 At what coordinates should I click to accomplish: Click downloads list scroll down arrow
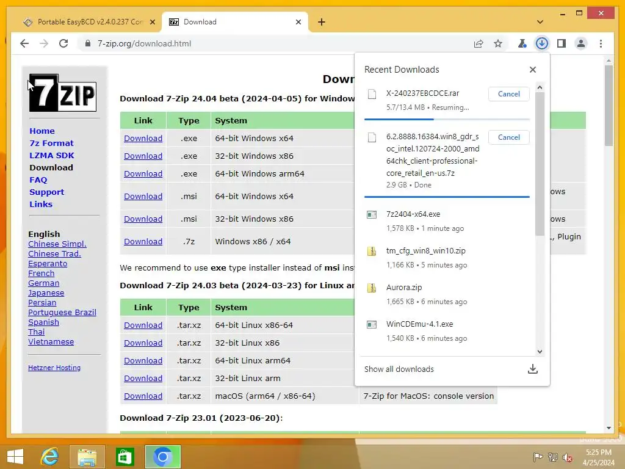(540, 351)
